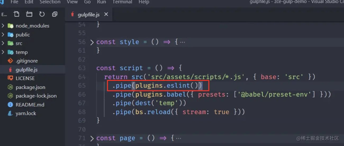Click the Collapse Folders icon in explorer
The image size is (344, 146).
[x=55, y=14]
